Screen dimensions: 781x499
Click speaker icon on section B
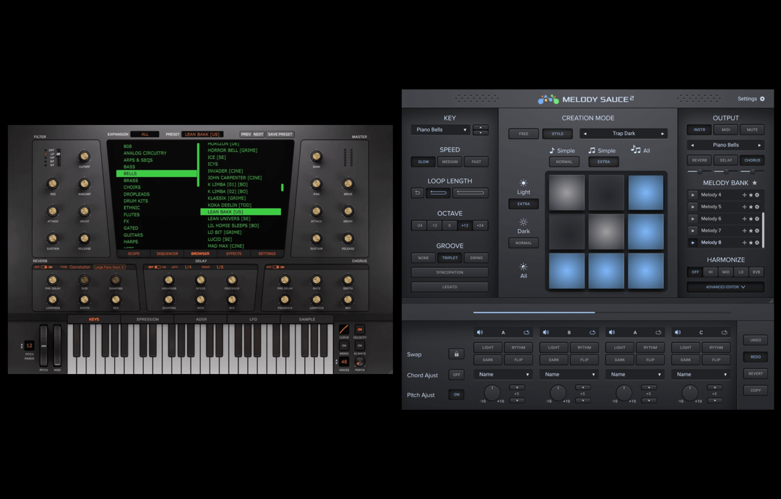[545, 332]
